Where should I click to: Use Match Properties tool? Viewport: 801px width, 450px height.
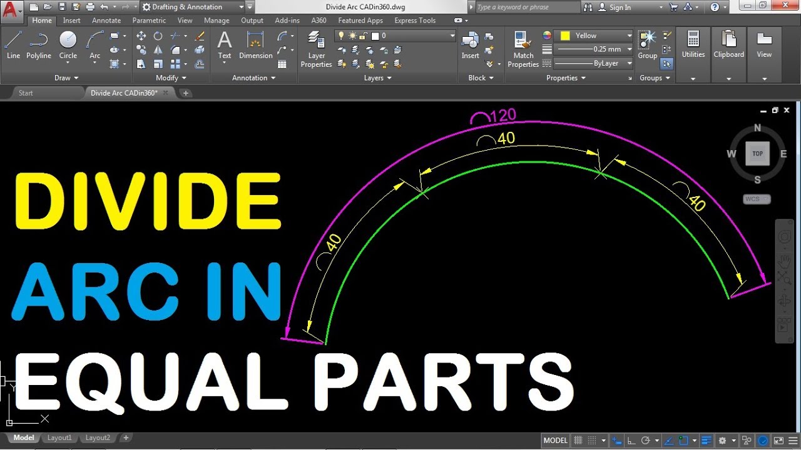pyautogui.click(x=523, y=50)
